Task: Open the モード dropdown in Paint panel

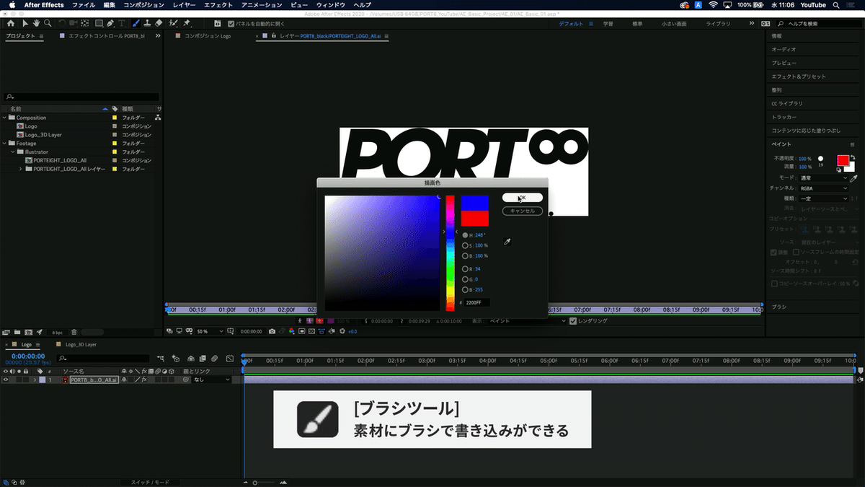Action: (824, 177)
